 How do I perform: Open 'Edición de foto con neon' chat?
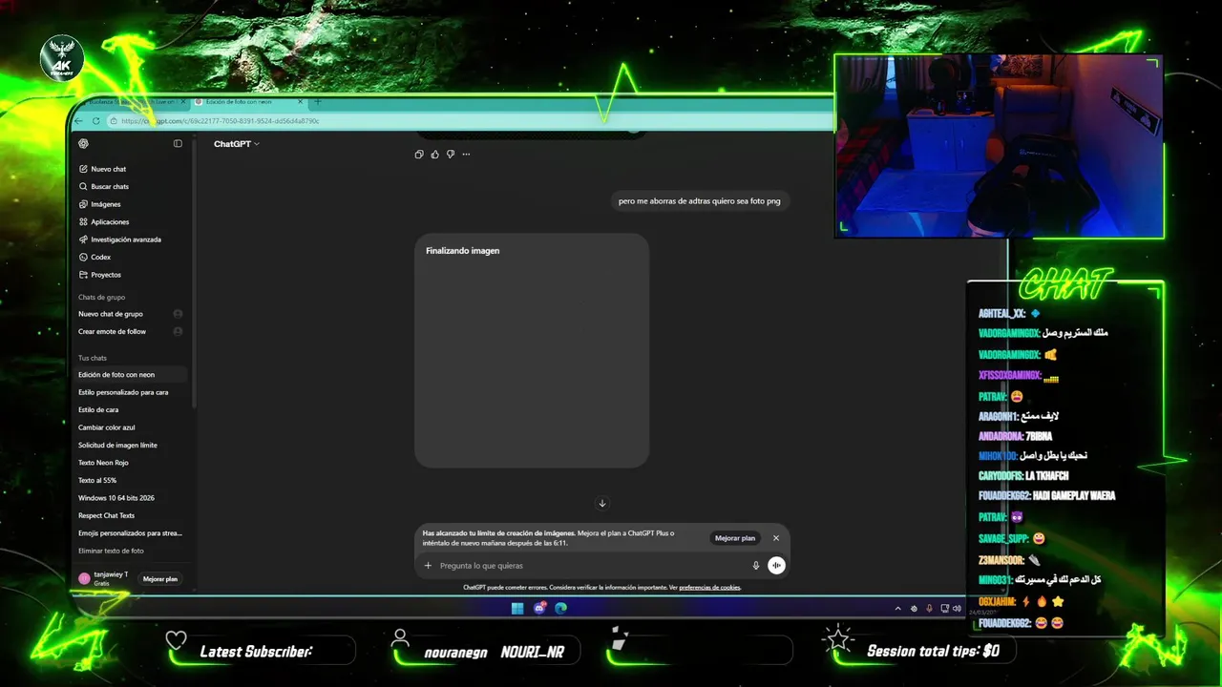click(x=132, y=375)
